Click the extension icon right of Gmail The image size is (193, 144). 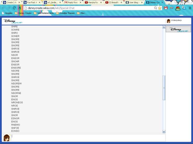point(172,8)
